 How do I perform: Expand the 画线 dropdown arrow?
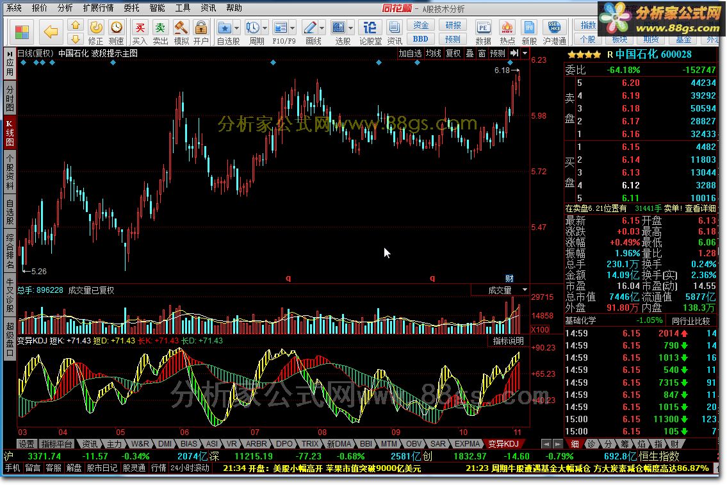(322, 28)
